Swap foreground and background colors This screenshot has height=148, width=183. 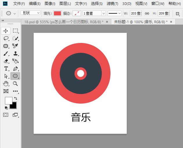(x=15, y=99)
